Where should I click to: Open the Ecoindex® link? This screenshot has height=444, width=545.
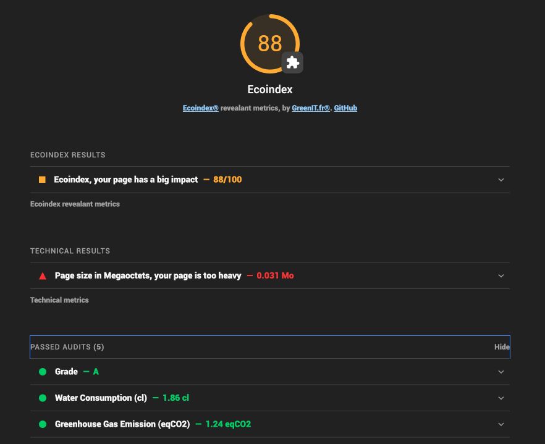(x=201, y=108)
